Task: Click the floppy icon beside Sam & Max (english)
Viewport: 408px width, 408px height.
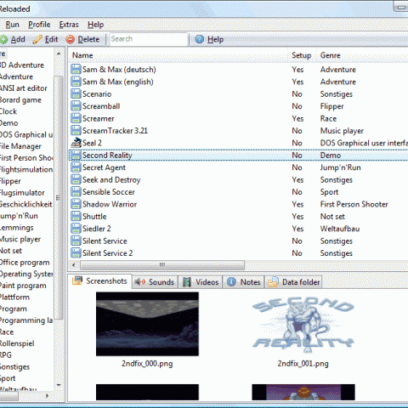Action: pyautogui.click(x=76, y=82)
